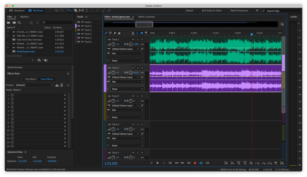Open the Track 2 Default Stereo Input menu
This screenshot has width=307, height=177.
125,77
